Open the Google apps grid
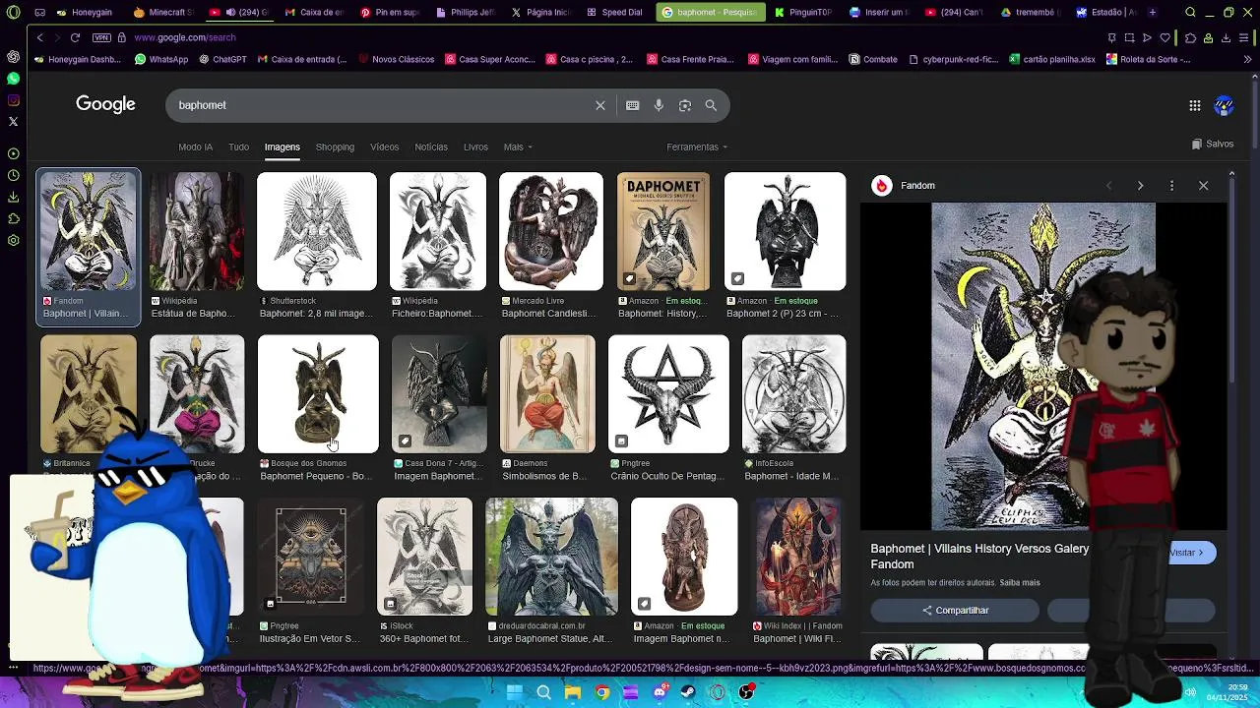 coord(1195,105)
